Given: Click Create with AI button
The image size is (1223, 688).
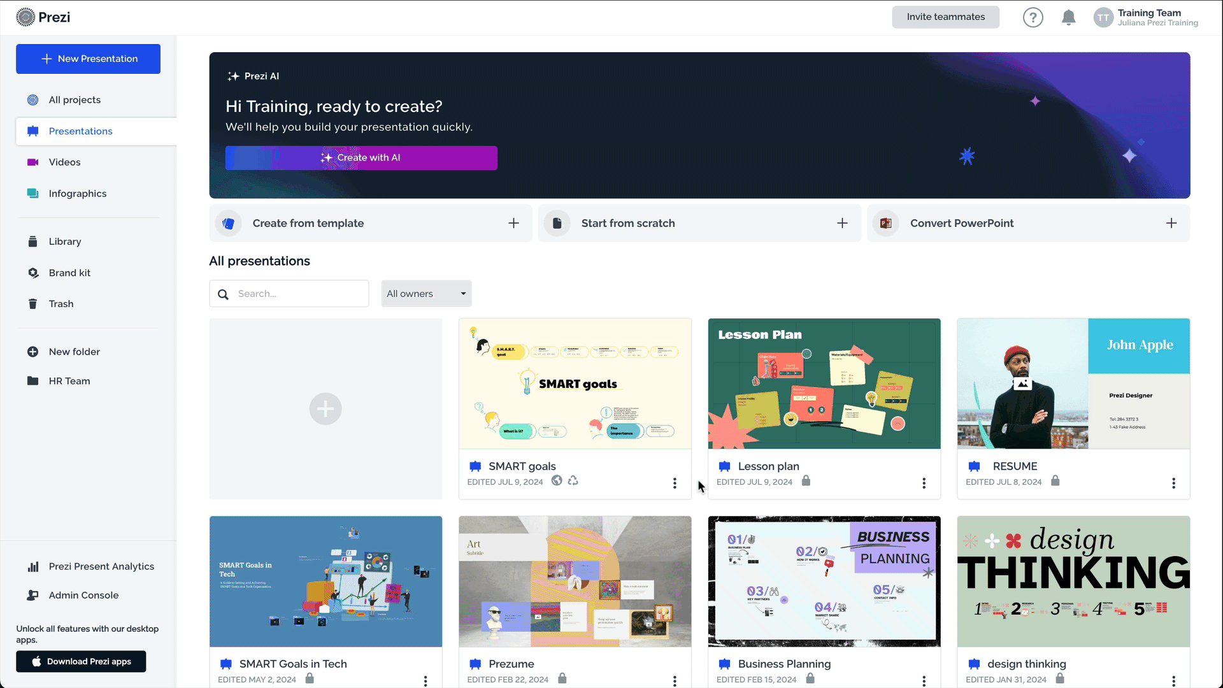Looking at the screenshot, I should click(x=361, y=158).
